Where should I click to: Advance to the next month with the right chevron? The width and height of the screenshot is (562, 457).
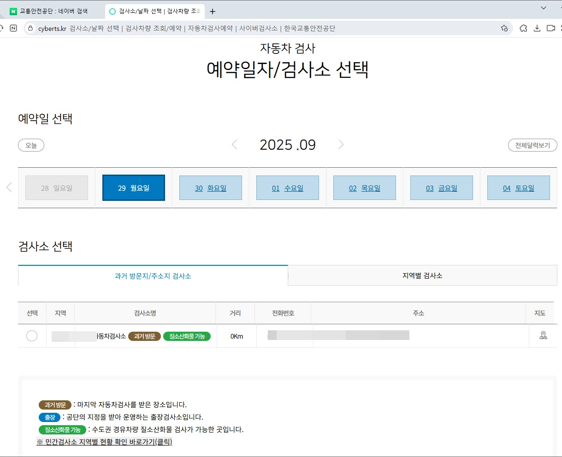[x=341, y=145]
